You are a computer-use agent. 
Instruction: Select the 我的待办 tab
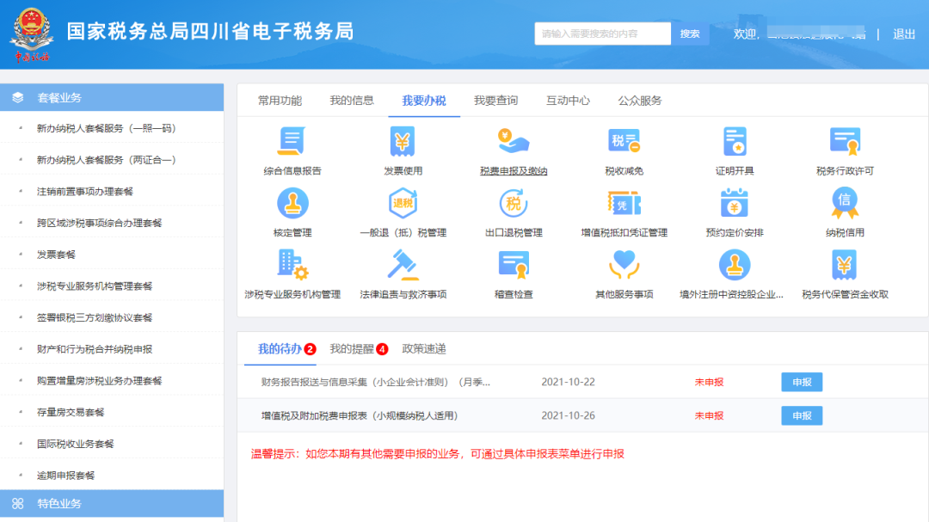280,349
